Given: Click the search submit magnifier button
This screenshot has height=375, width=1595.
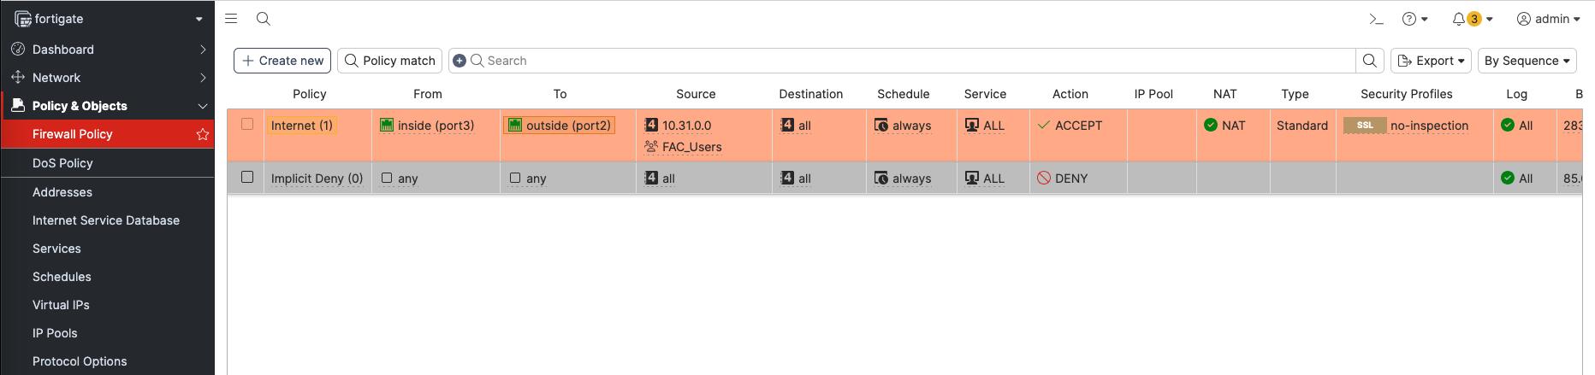Looking at the screenshot, I should click(x=1369, y=61).
